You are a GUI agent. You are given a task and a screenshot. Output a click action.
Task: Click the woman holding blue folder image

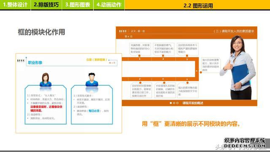click(238, 68)
